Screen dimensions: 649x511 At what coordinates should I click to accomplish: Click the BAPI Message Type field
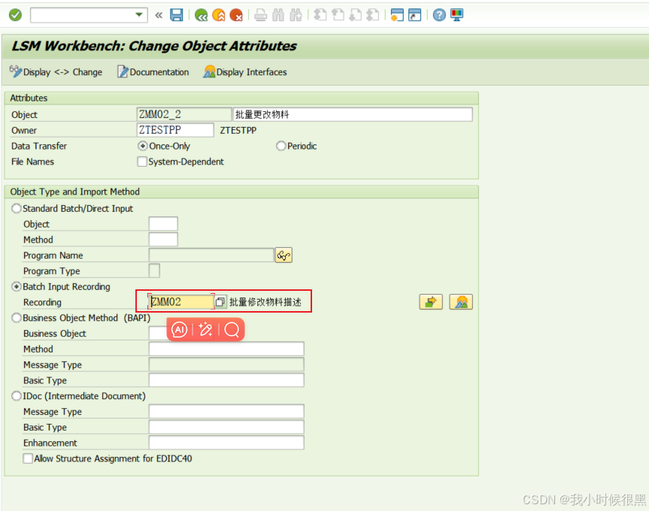click(x=226, y=364)
